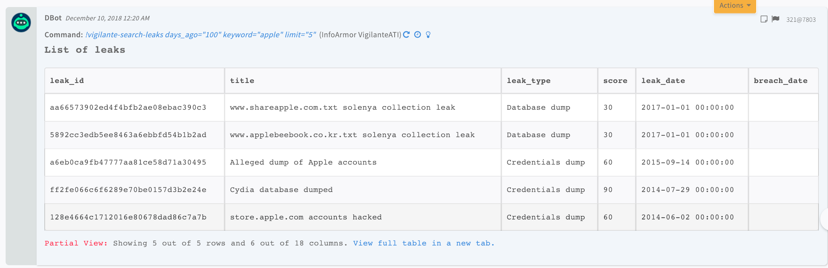Click the DBot robot avatar

21,23
